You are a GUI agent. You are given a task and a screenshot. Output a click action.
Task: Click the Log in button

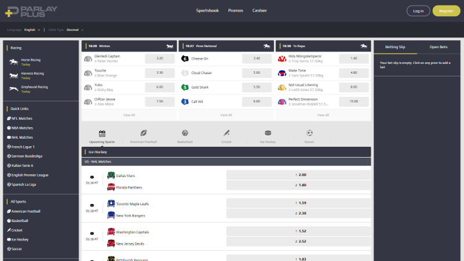click(x=418, y=11)
